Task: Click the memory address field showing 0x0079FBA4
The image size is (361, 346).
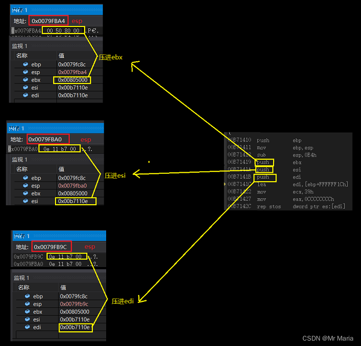Action: point(48,21)
